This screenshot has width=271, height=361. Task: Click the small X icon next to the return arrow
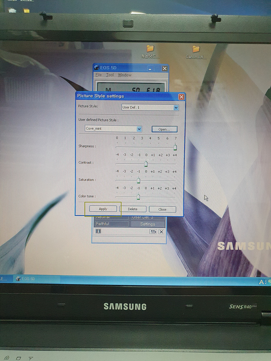(161, 232)
